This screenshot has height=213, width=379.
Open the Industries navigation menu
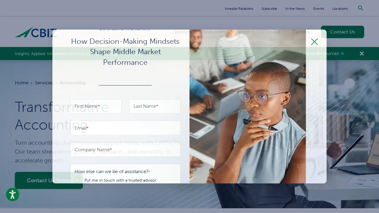tap(215, 32)
